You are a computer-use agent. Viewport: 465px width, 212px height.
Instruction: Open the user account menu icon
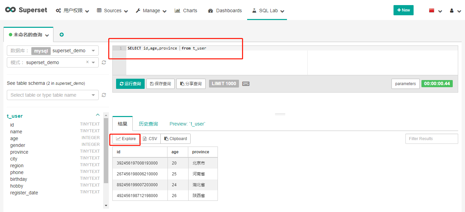pos(451,11)
